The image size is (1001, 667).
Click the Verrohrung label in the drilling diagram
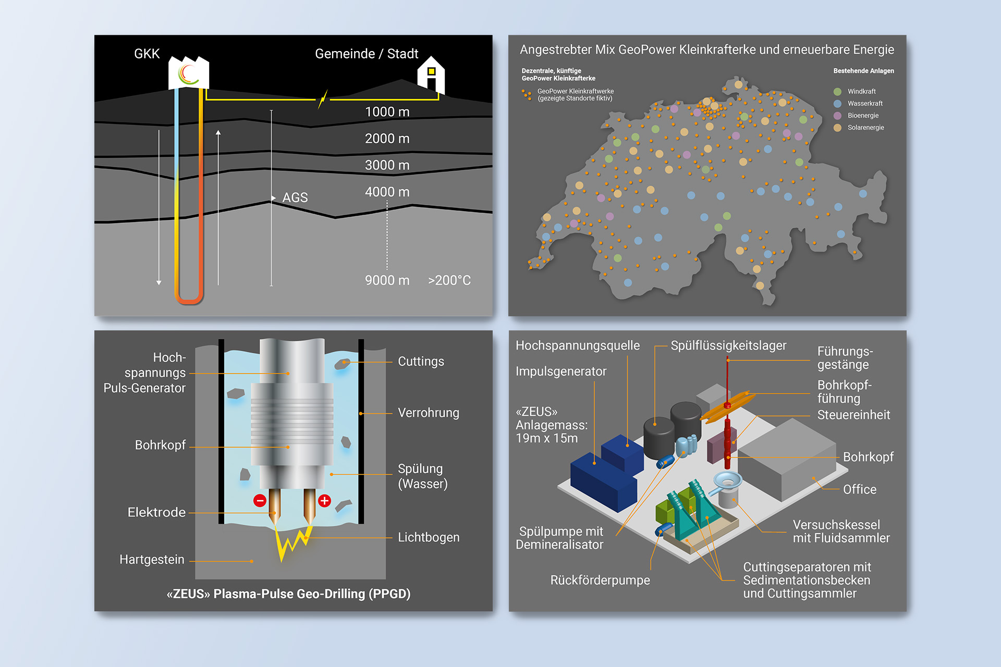coord(428,413)
